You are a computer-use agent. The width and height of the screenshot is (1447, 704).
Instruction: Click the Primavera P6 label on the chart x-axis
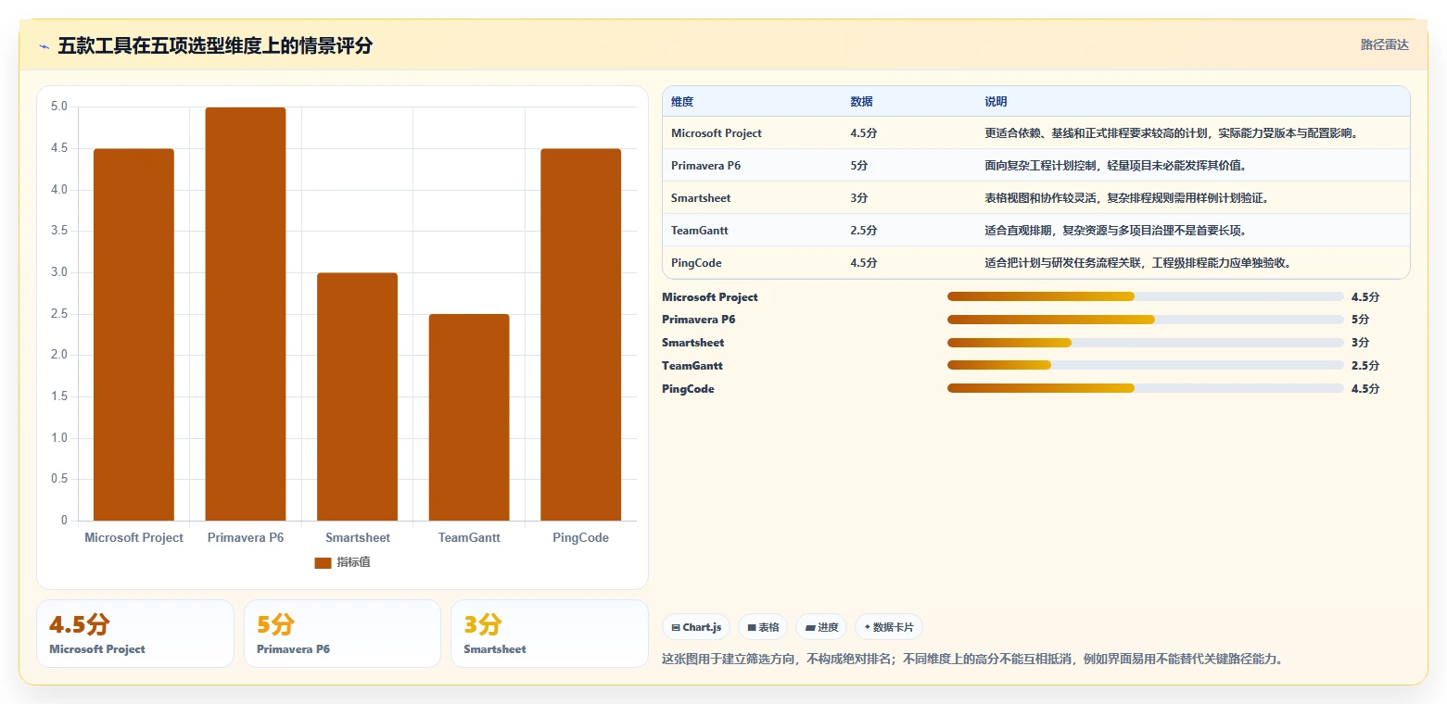[246, 538]
